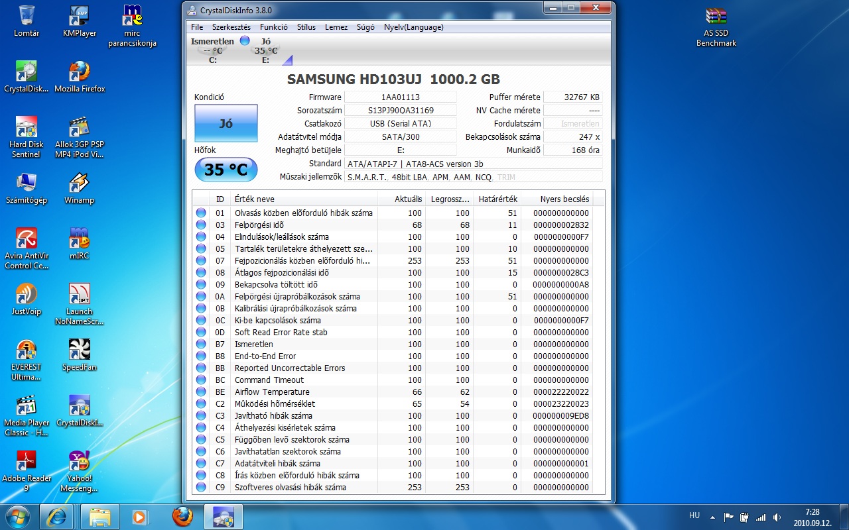The width and height of the screenshot is (849, 530).
Task: Open the Action Center flag icon
Action: coord(729,517)
